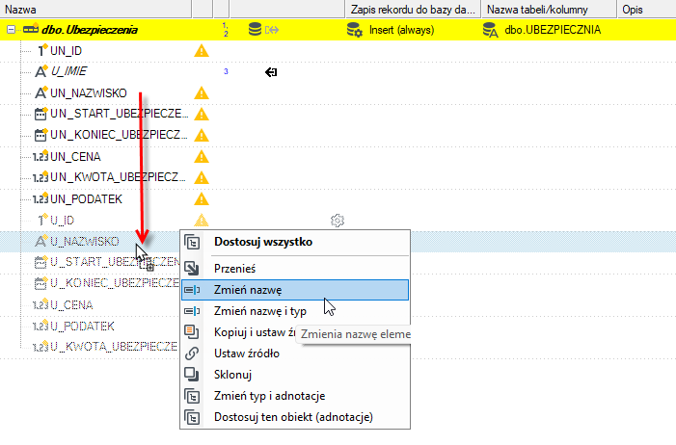Select the U_CENA field
This screenshot has width=676, height=445.
(71, 305)
